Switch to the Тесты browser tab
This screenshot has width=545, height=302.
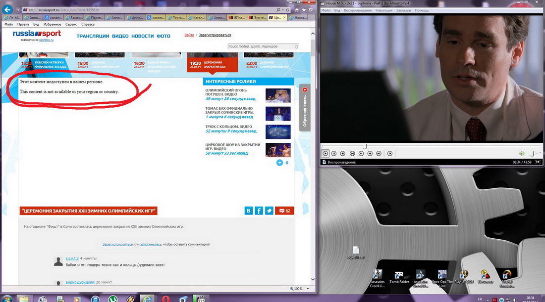tap(176, 17)
